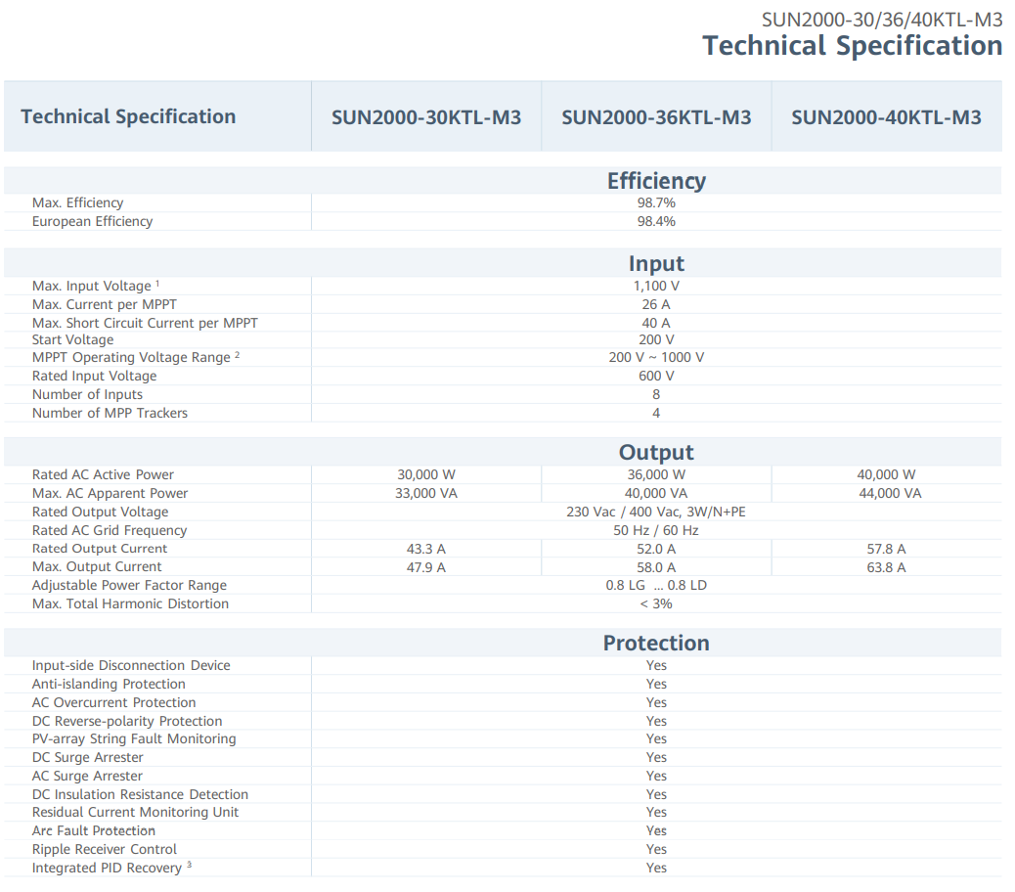Select the 40,000 VA value
This screenshot has width=1015, height=892.
tap(656, 493)
